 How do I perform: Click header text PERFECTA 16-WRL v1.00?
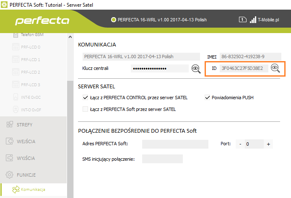click(x=162, y=20)
